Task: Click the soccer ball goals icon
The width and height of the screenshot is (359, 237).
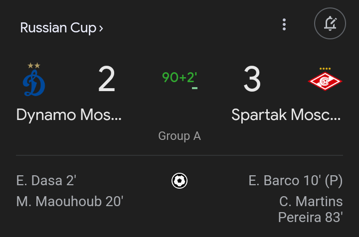Action: click(179, 180)
